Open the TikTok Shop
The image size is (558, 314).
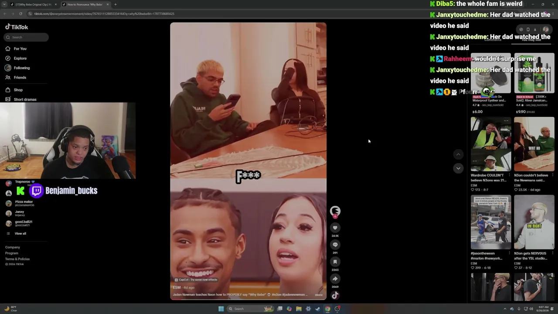(18, 90)
